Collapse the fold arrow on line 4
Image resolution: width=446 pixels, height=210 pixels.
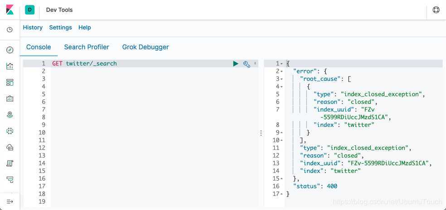pyautogui.click(x=281, y=87)
